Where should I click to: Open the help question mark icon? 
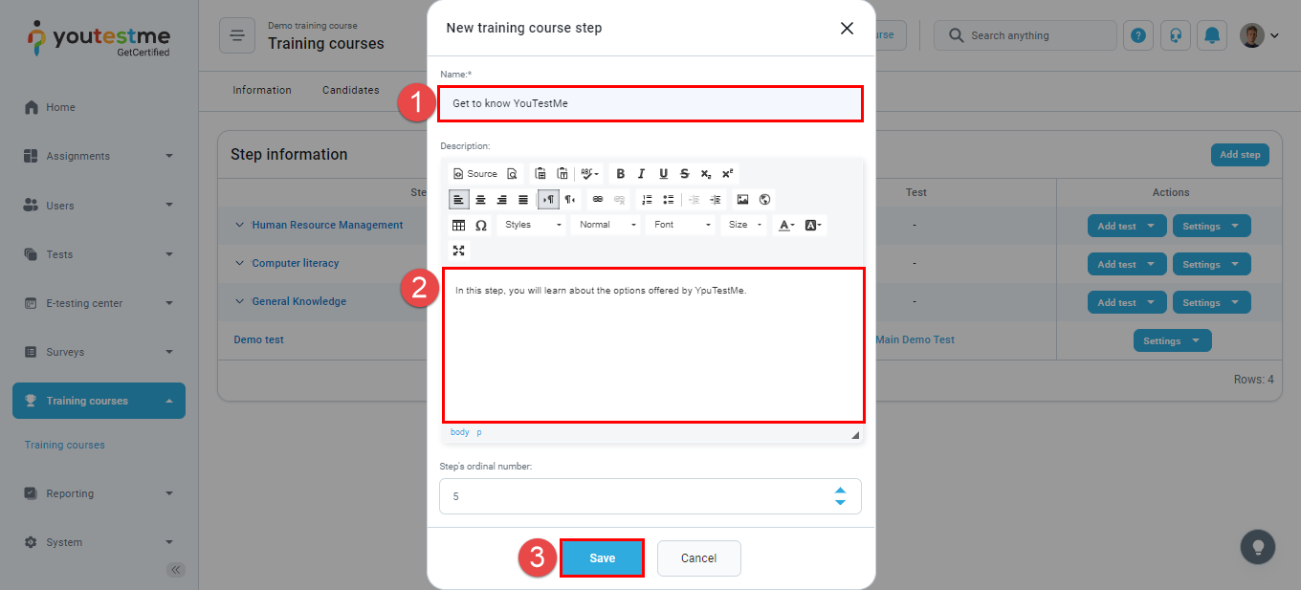1138,35
